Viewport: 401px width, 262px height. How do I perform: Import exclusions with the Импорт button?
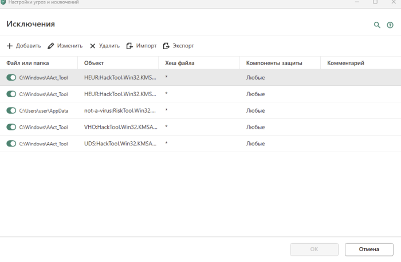(x=141, y=46)
